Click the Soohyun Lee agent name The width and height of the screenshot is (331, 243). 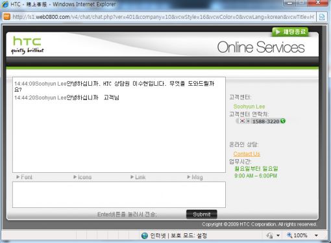(x=249, y=107)
